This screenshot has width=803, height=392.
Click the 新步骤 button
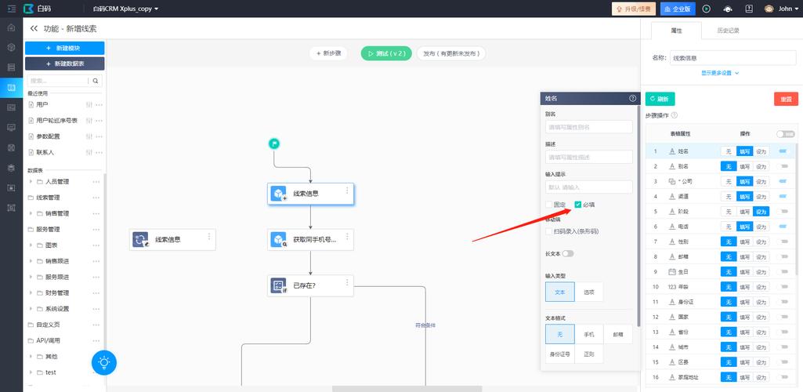click(x=328, y=53)
